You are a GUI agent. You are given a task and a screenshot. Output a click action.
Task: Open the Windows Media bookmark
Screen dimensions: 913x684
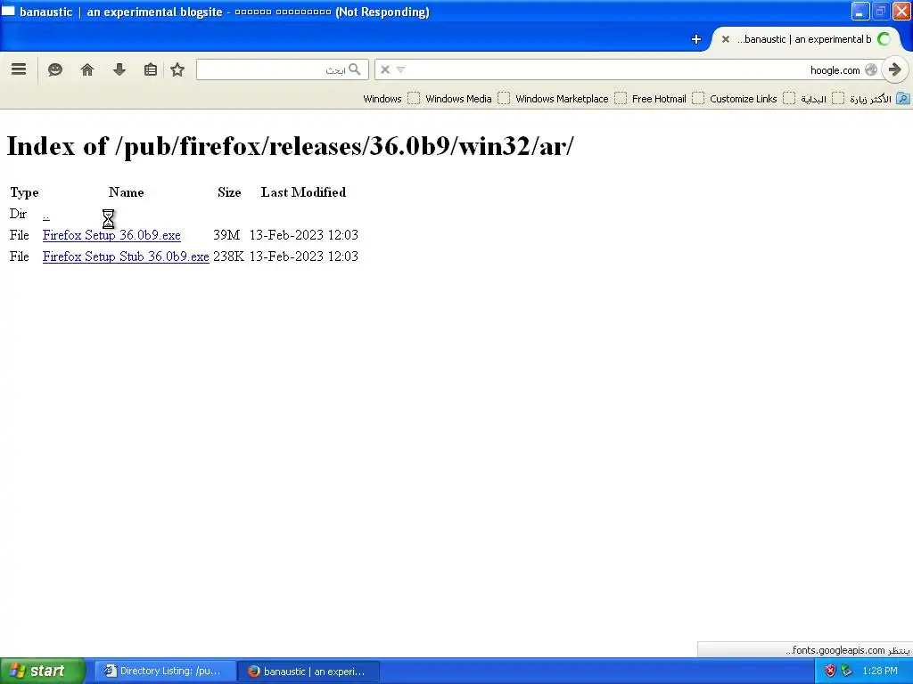coord(467,99)
